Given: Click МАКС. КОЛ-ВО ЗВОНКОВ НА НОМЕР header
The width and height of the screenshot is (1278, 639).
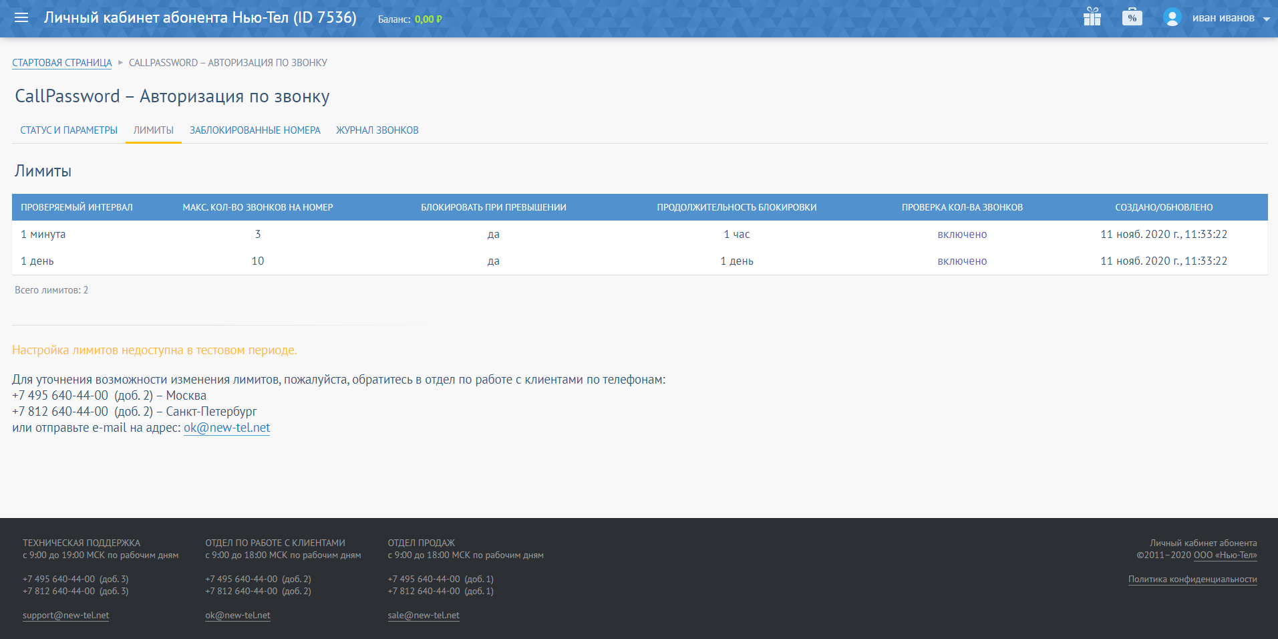Looking at the screenshot, I should click(x=258, y=207).
